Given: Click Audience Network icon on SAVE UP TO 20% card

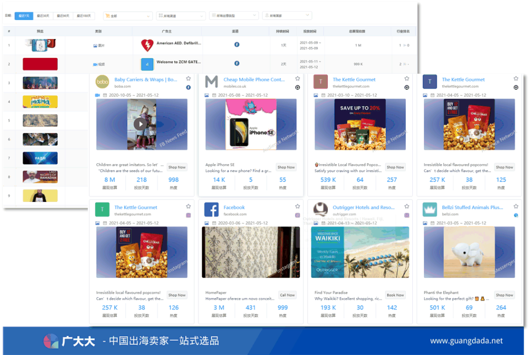Looking at the screenshot, I should coord(407,87).
